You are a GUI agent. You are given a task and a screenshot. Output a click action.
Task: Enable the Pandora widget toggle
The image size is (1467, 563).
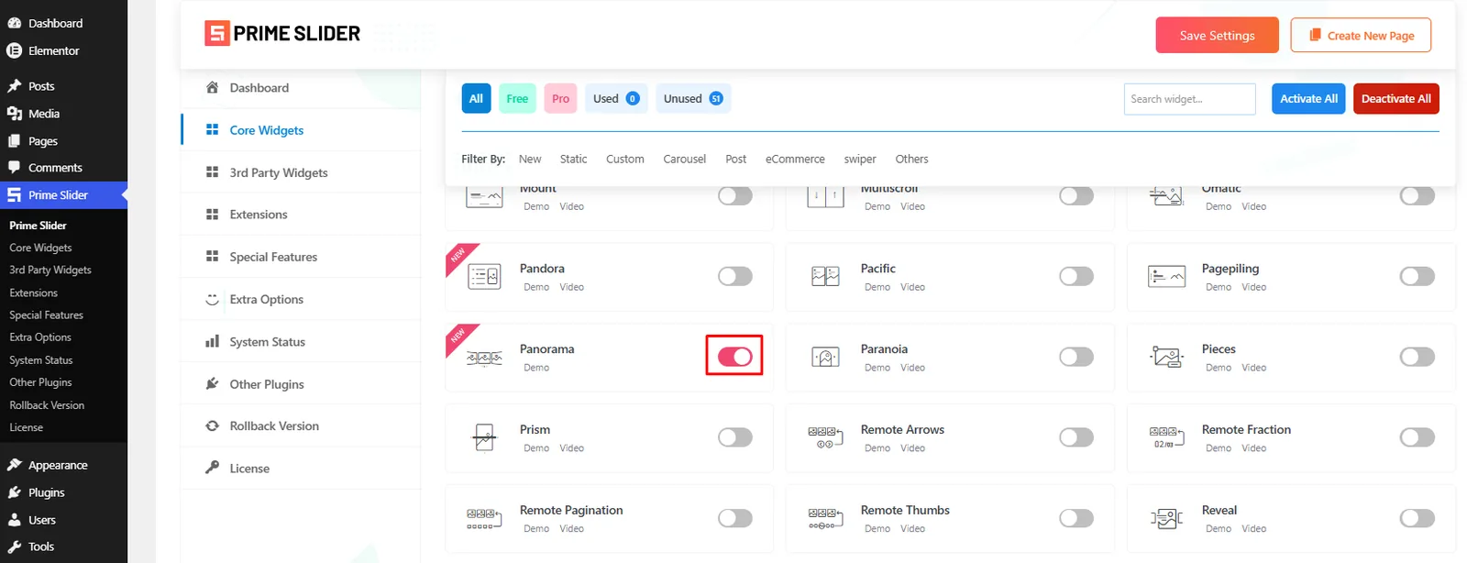(735, 276)
